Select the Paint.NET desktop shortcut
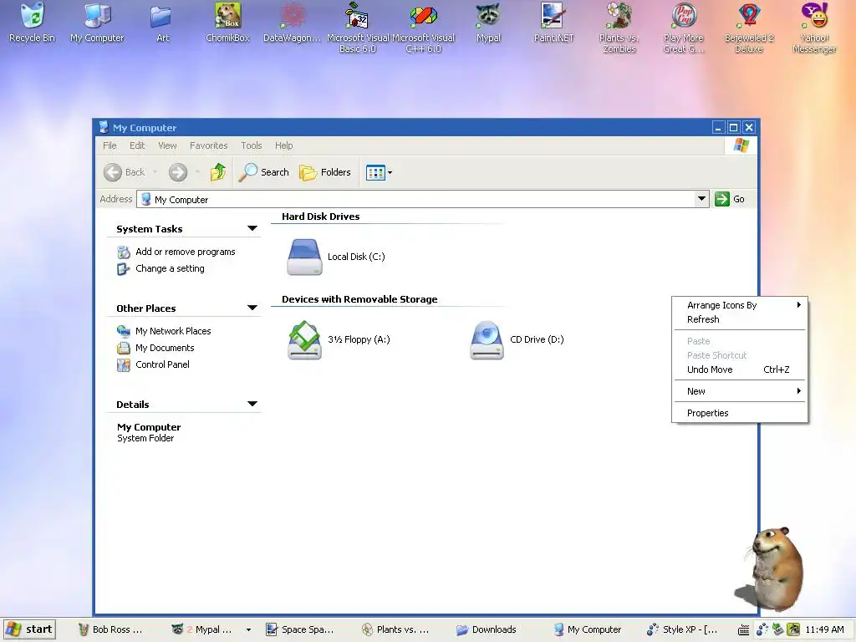Screen dimensions: 856x642 (553, 23)
